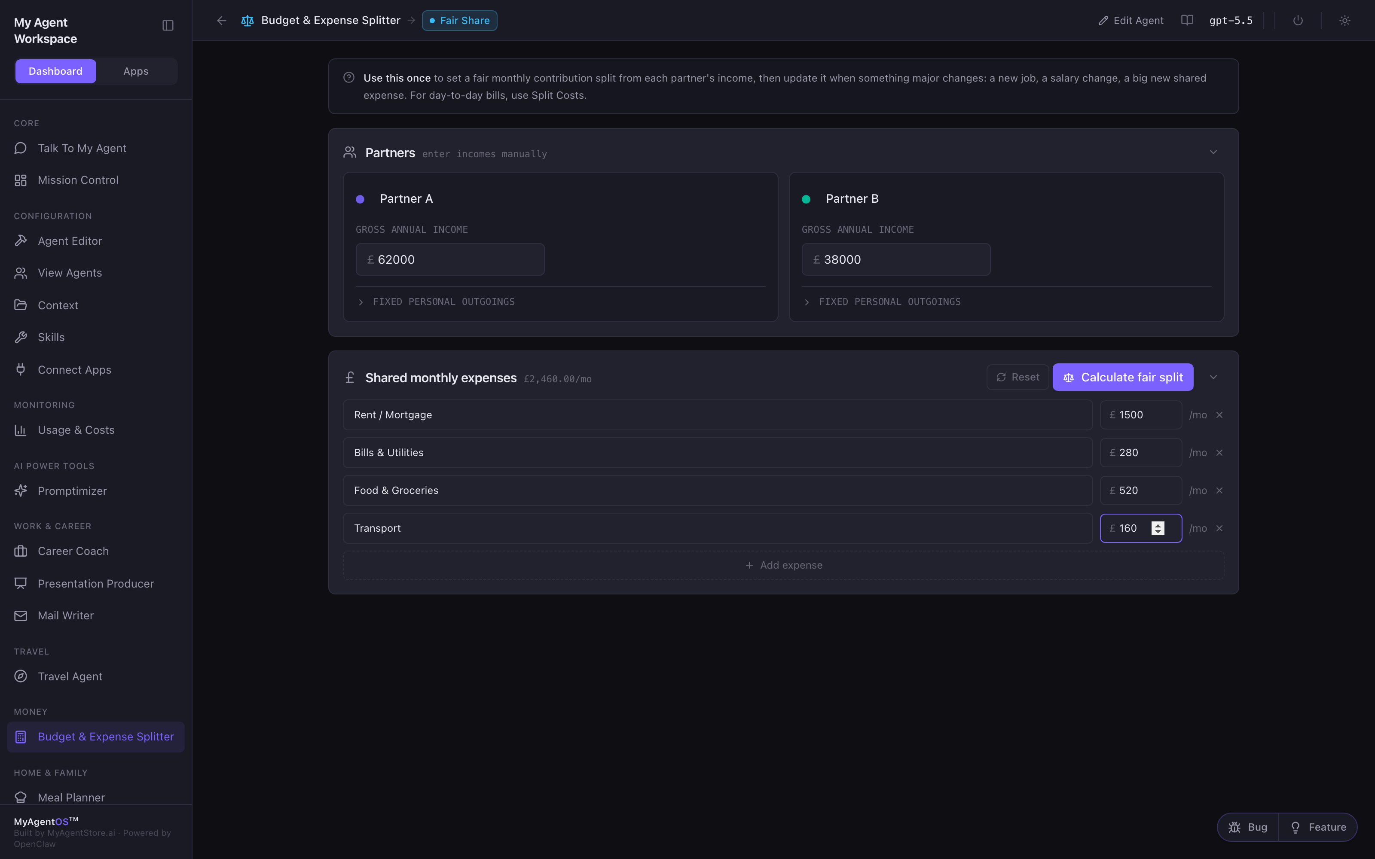
Task: Collapse the Partners section chevron
Action: tap(1213, 152)
